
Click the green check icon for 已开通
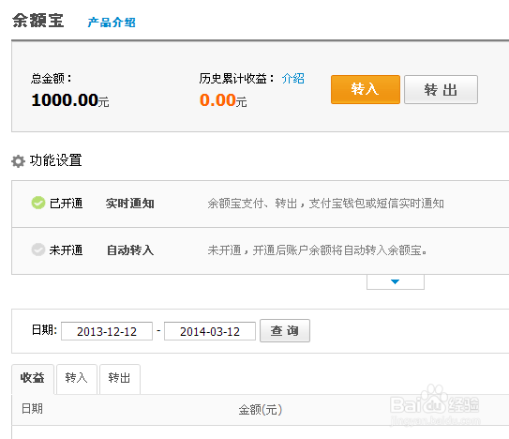(38, 204)
